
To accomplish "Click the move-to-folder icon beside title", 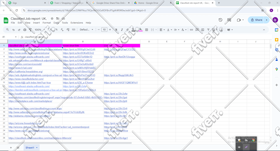I will (58, 19).
